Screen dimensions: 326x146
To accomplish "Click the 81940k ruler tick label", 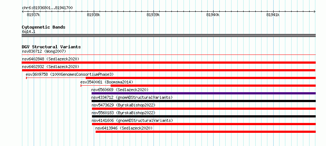I will click(213, 15).
